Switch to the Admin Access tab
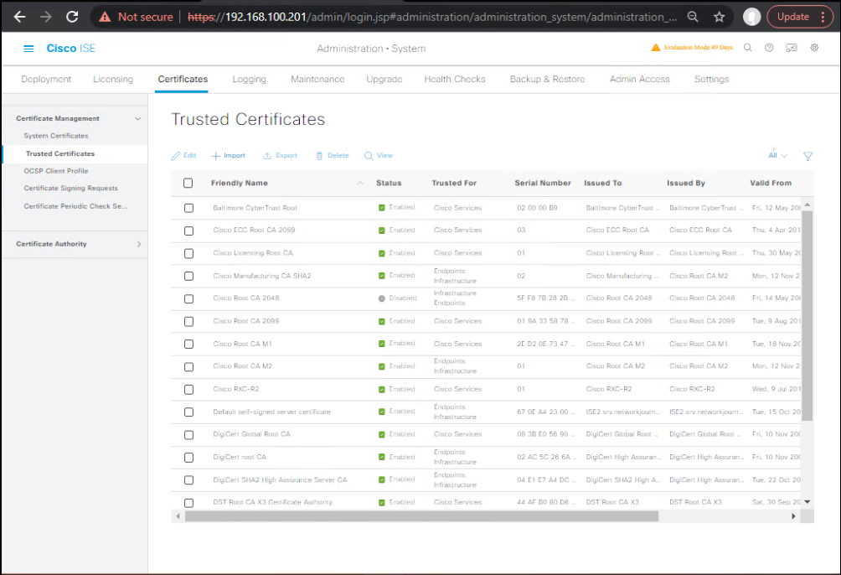Image resolution: width=841 pixels, height=575 pixels. tap(640, 79)
